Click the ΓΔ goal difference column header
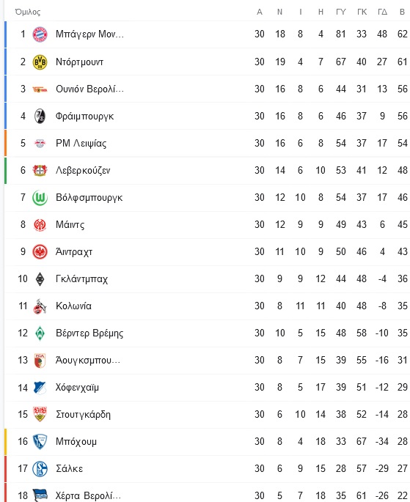Screen dimensions: 410x502 tap(382, 12)
